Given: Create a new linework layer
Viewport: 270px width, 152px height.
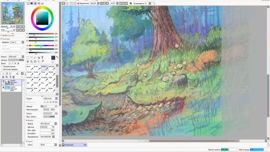Looking at the screenshot, I should pyautogui.click(x=7, y=73).
